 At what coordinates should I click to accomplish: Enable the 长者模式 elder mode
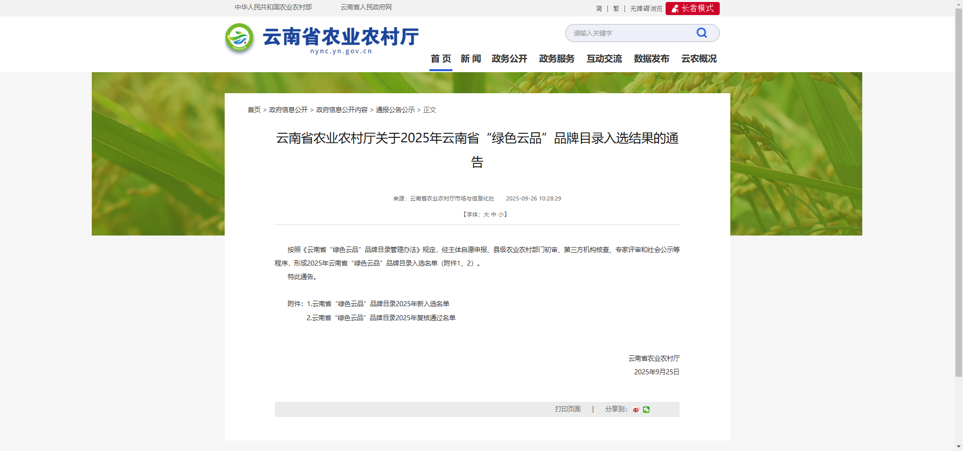point(692,9)
